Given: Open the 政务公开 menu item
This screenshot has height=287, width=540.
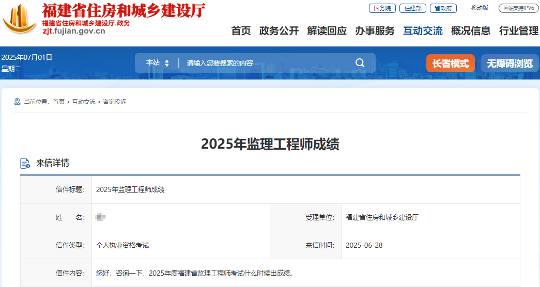Looking at the screenshot, I should pyautogui.click(x=279, y=31).
